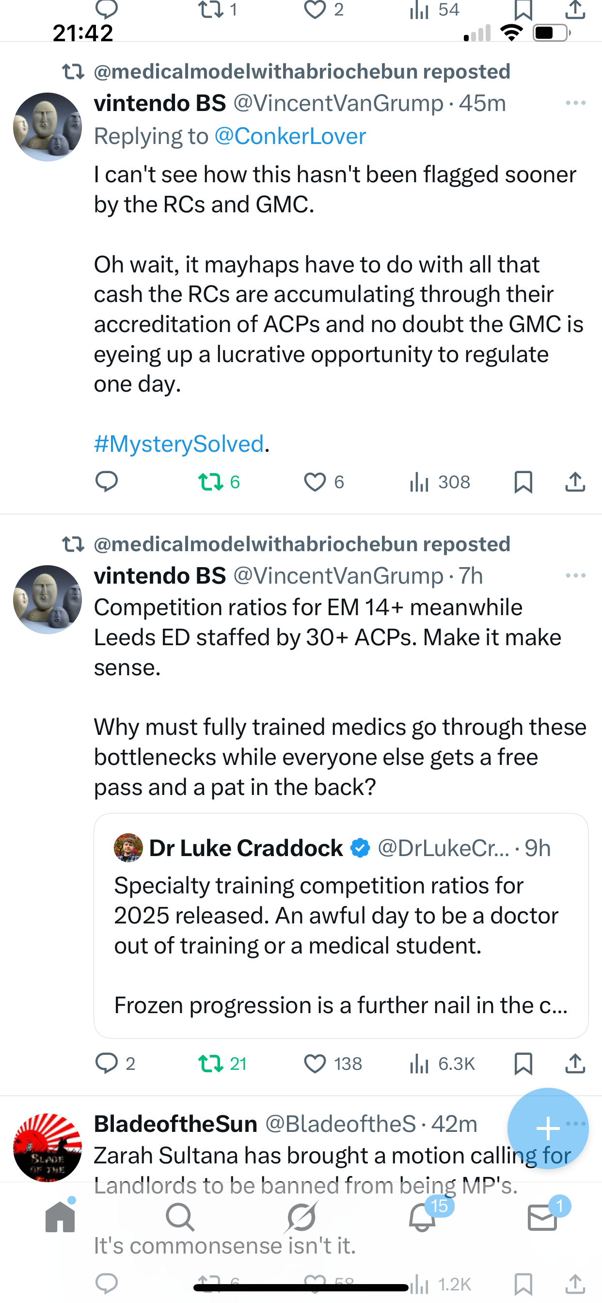Open Notifications with 15 badge
This screenshot has width=602, height=1303.
(x=422, y=1216)
